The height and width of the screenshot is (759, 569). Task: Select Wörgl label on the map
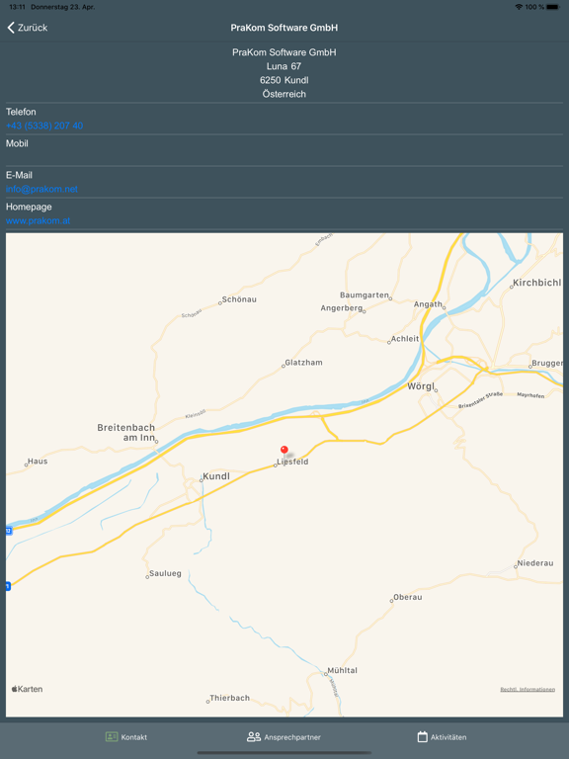click(421, 386)
